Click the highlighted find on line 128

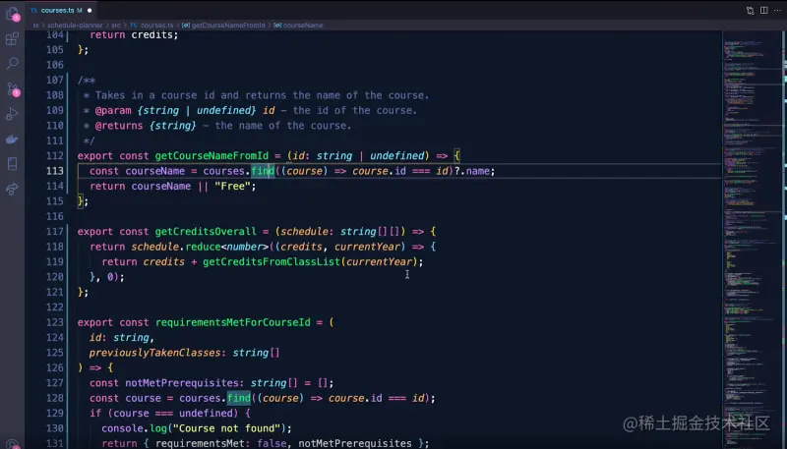pos(239,398)
